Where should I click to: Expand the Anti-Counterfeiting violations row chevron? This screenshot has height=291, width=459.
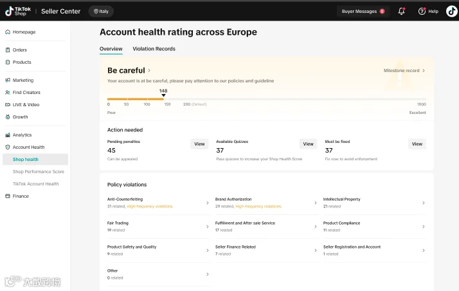(x=208, y=203)
